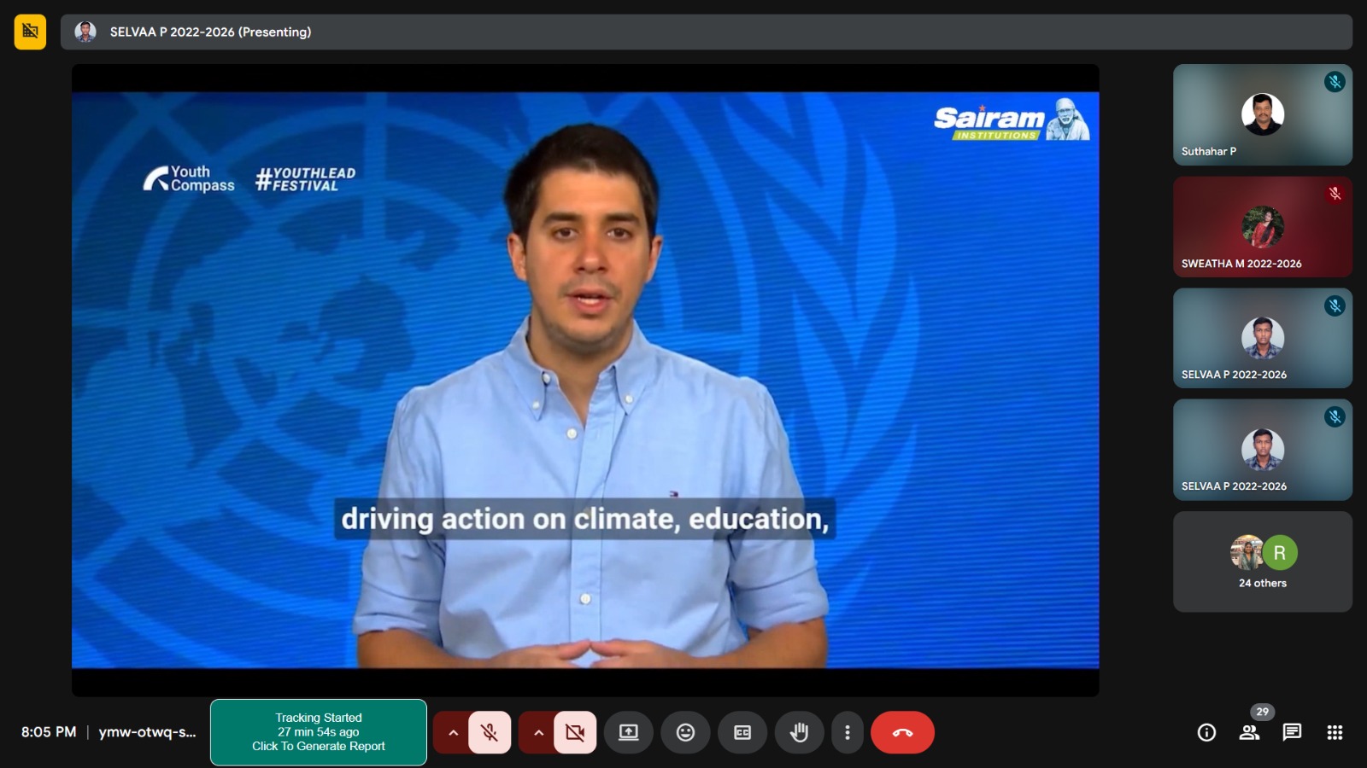
Task: Select the Suthahar P participant tile
Action: pyautogui.click(x=1263, y=114)
